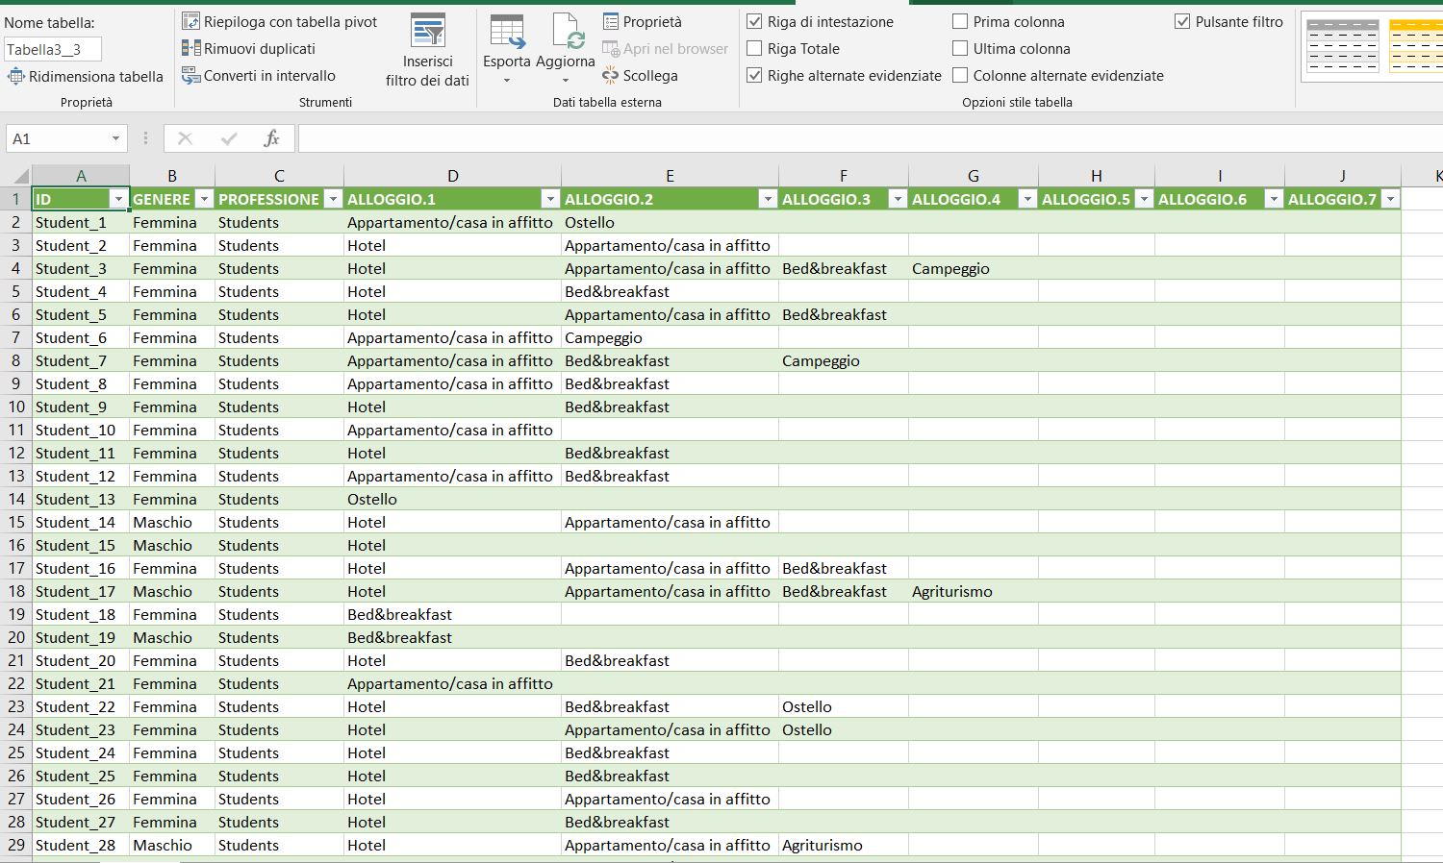Open the ALLOGGIO.2 filter dropdown
This screenshot has width=1443, height=863.
pos(768,199)
